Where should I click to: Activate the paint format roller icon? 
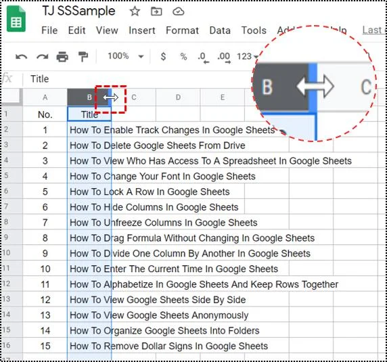(83, 57)
